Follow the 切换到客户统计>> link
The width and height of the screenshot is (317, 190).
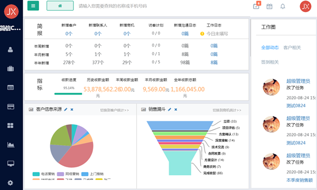(115, 110)
